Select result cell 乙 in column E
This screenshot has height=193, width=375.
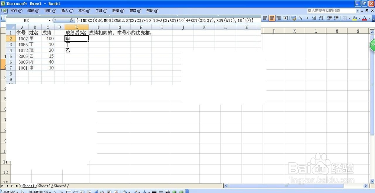[x=76, y=50]
